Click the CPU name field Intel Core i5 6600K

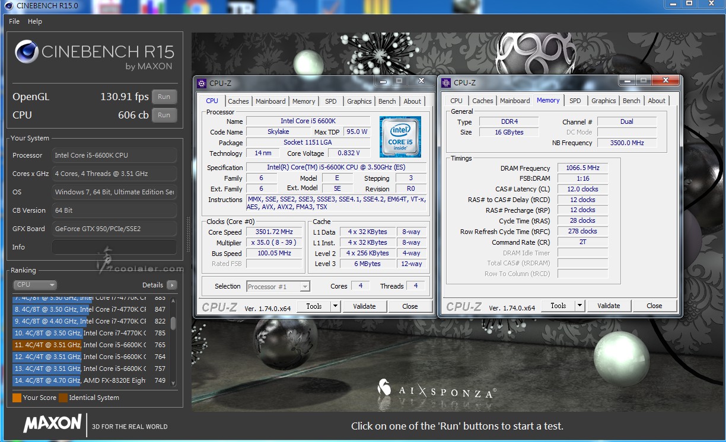pyautogui.click(x=308, y=121)
